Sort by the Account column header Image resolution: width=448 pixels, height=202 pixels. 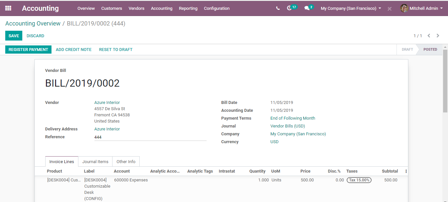pos(122,171)
